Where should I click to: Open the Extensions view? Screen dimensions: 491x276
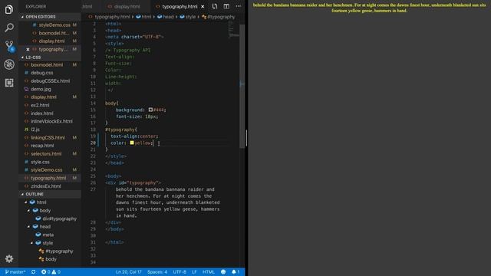[9, 83]
